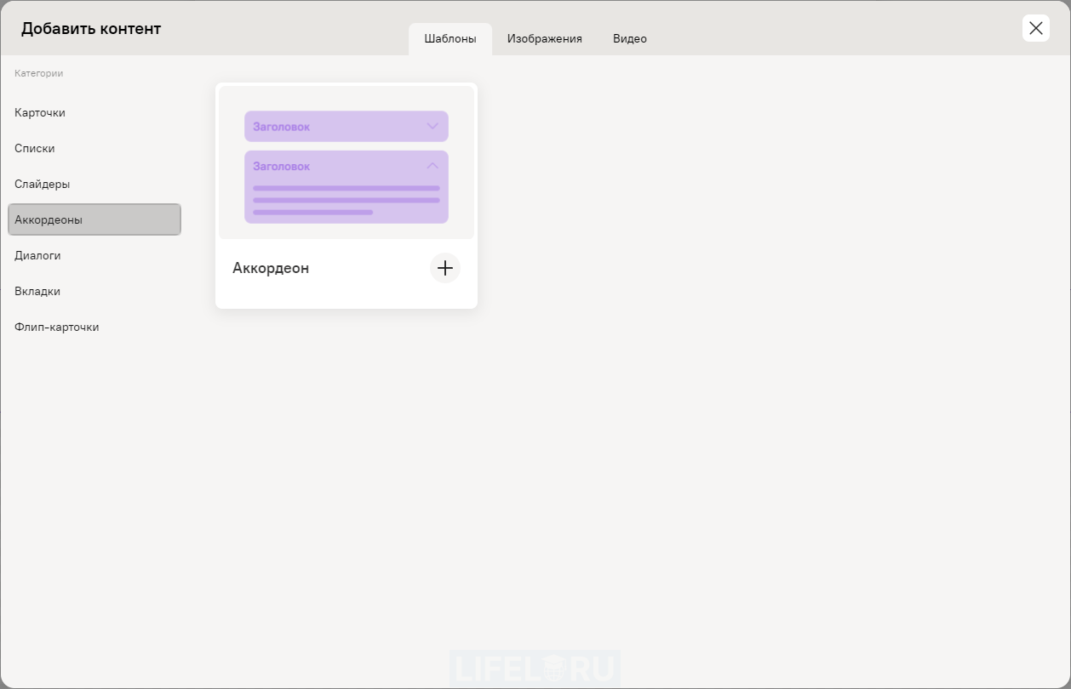Open the Изображения tab
The height and width of the screenshot is (689, 1071).
545,39
